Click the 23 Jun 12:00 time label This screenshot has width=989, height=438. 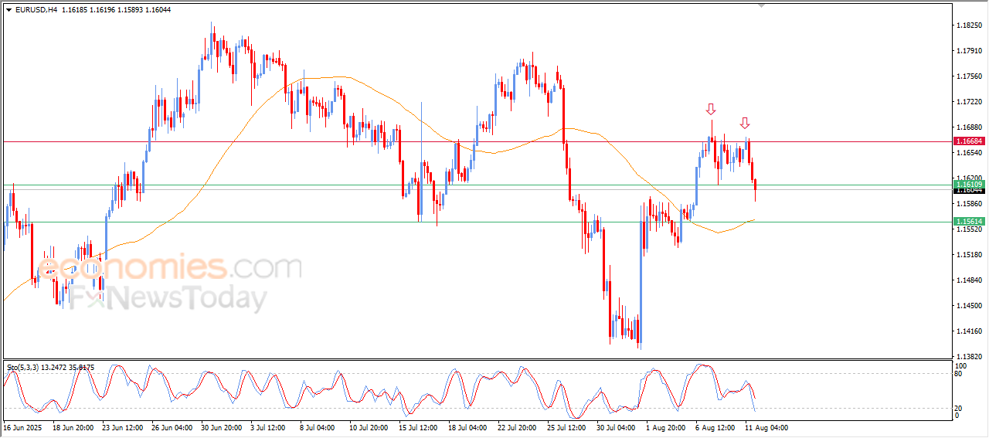click(123, 427)
